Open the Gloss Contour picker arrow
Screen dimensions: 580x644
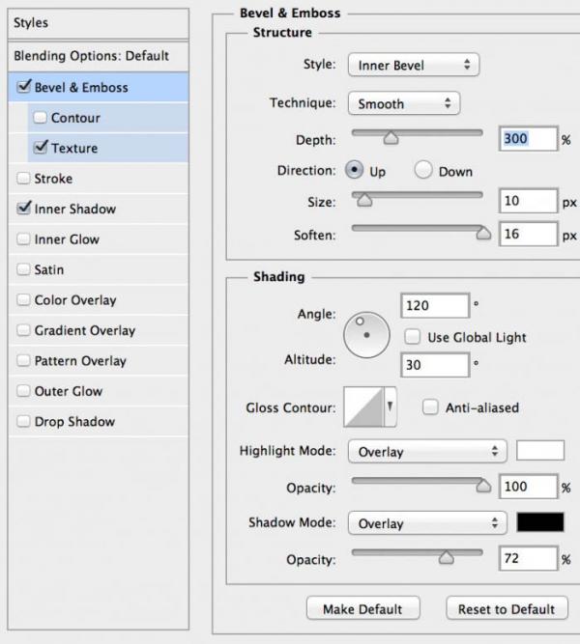391,408
